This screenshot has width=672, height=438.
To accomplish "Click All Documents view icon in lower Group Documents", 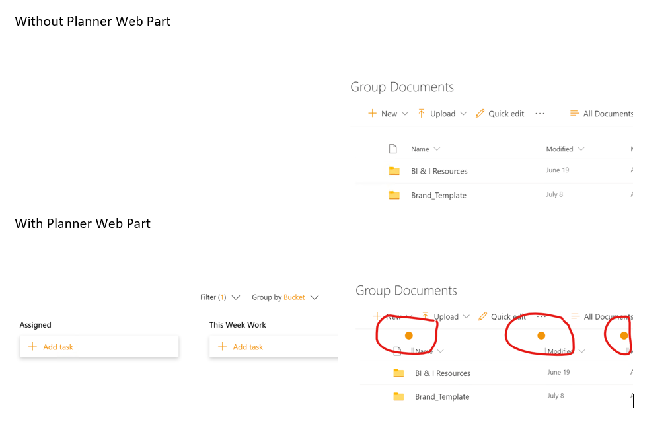I will (576, 316).
